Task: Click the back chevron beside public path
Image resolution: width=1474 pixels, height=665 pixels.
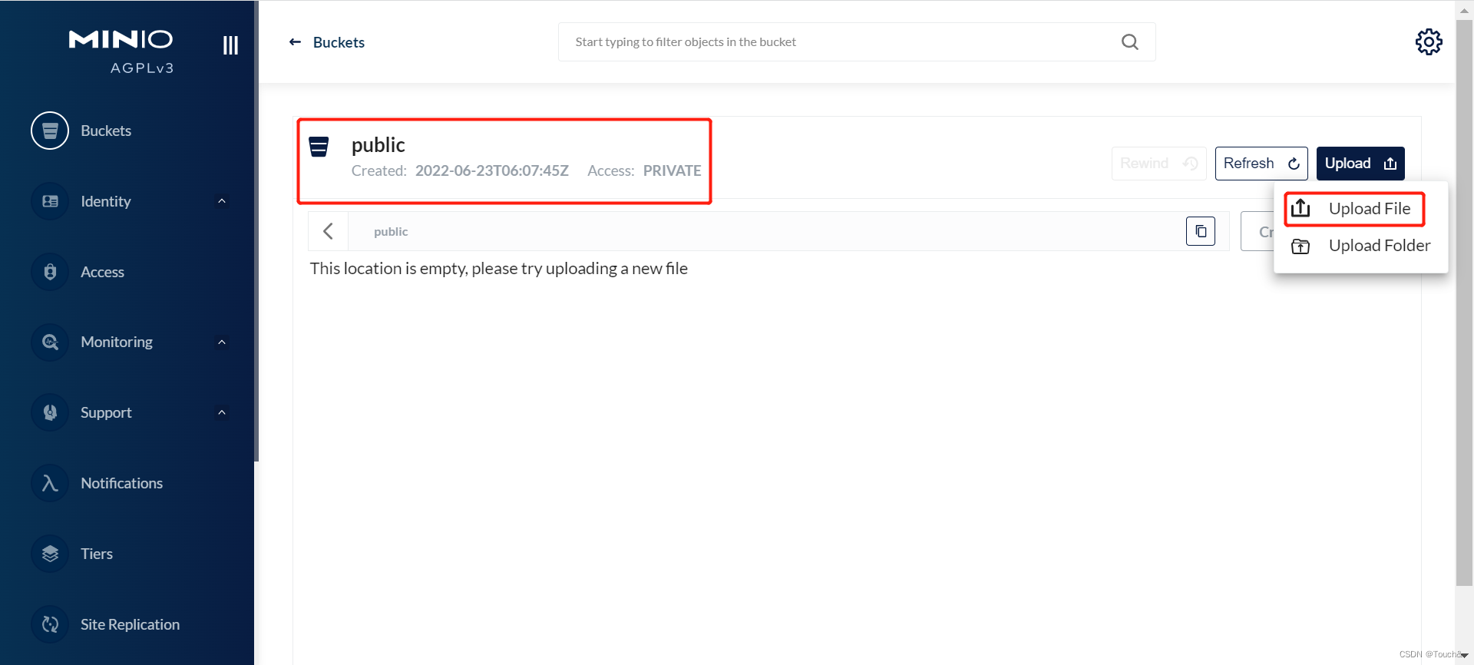Action: [328, 231]
